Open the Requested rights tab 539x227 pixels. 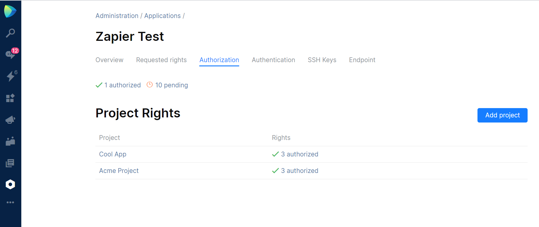pyautogui.click(x=161, y=60)
